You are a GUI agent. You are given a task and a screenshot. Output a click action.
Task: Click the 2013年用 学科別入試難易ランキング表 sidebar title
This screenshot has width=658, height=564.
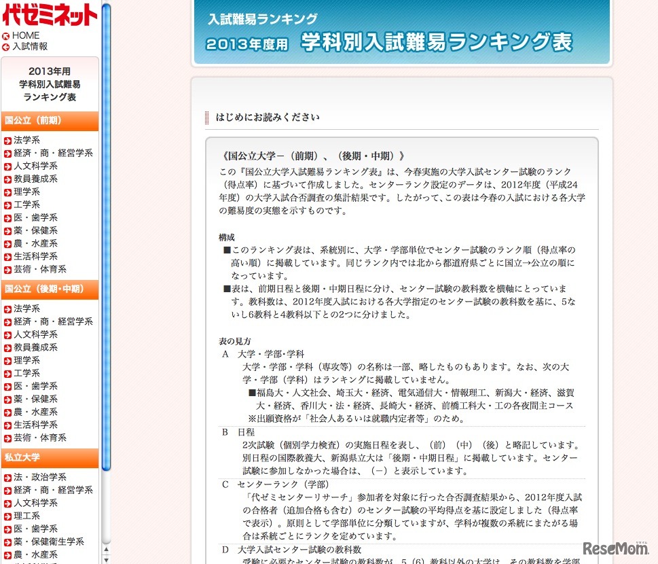[x=50, y=84]
